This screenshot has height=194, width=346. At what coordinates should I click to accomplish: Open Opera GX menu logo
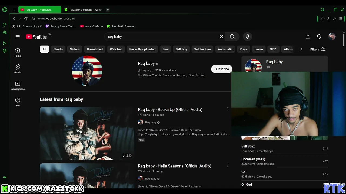click(5, 10)
